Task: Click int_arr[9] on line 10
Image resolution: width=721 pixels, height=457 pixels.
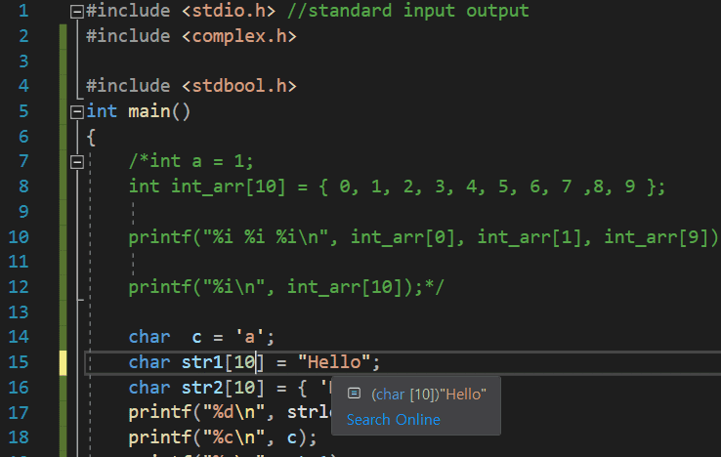Action: click(656, 237)
